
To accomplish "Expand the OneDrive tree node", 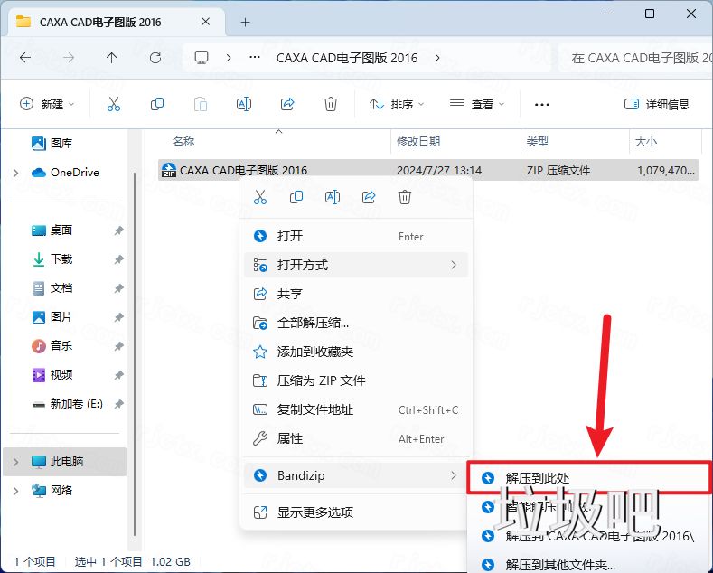I will click(x=16, y=173).
